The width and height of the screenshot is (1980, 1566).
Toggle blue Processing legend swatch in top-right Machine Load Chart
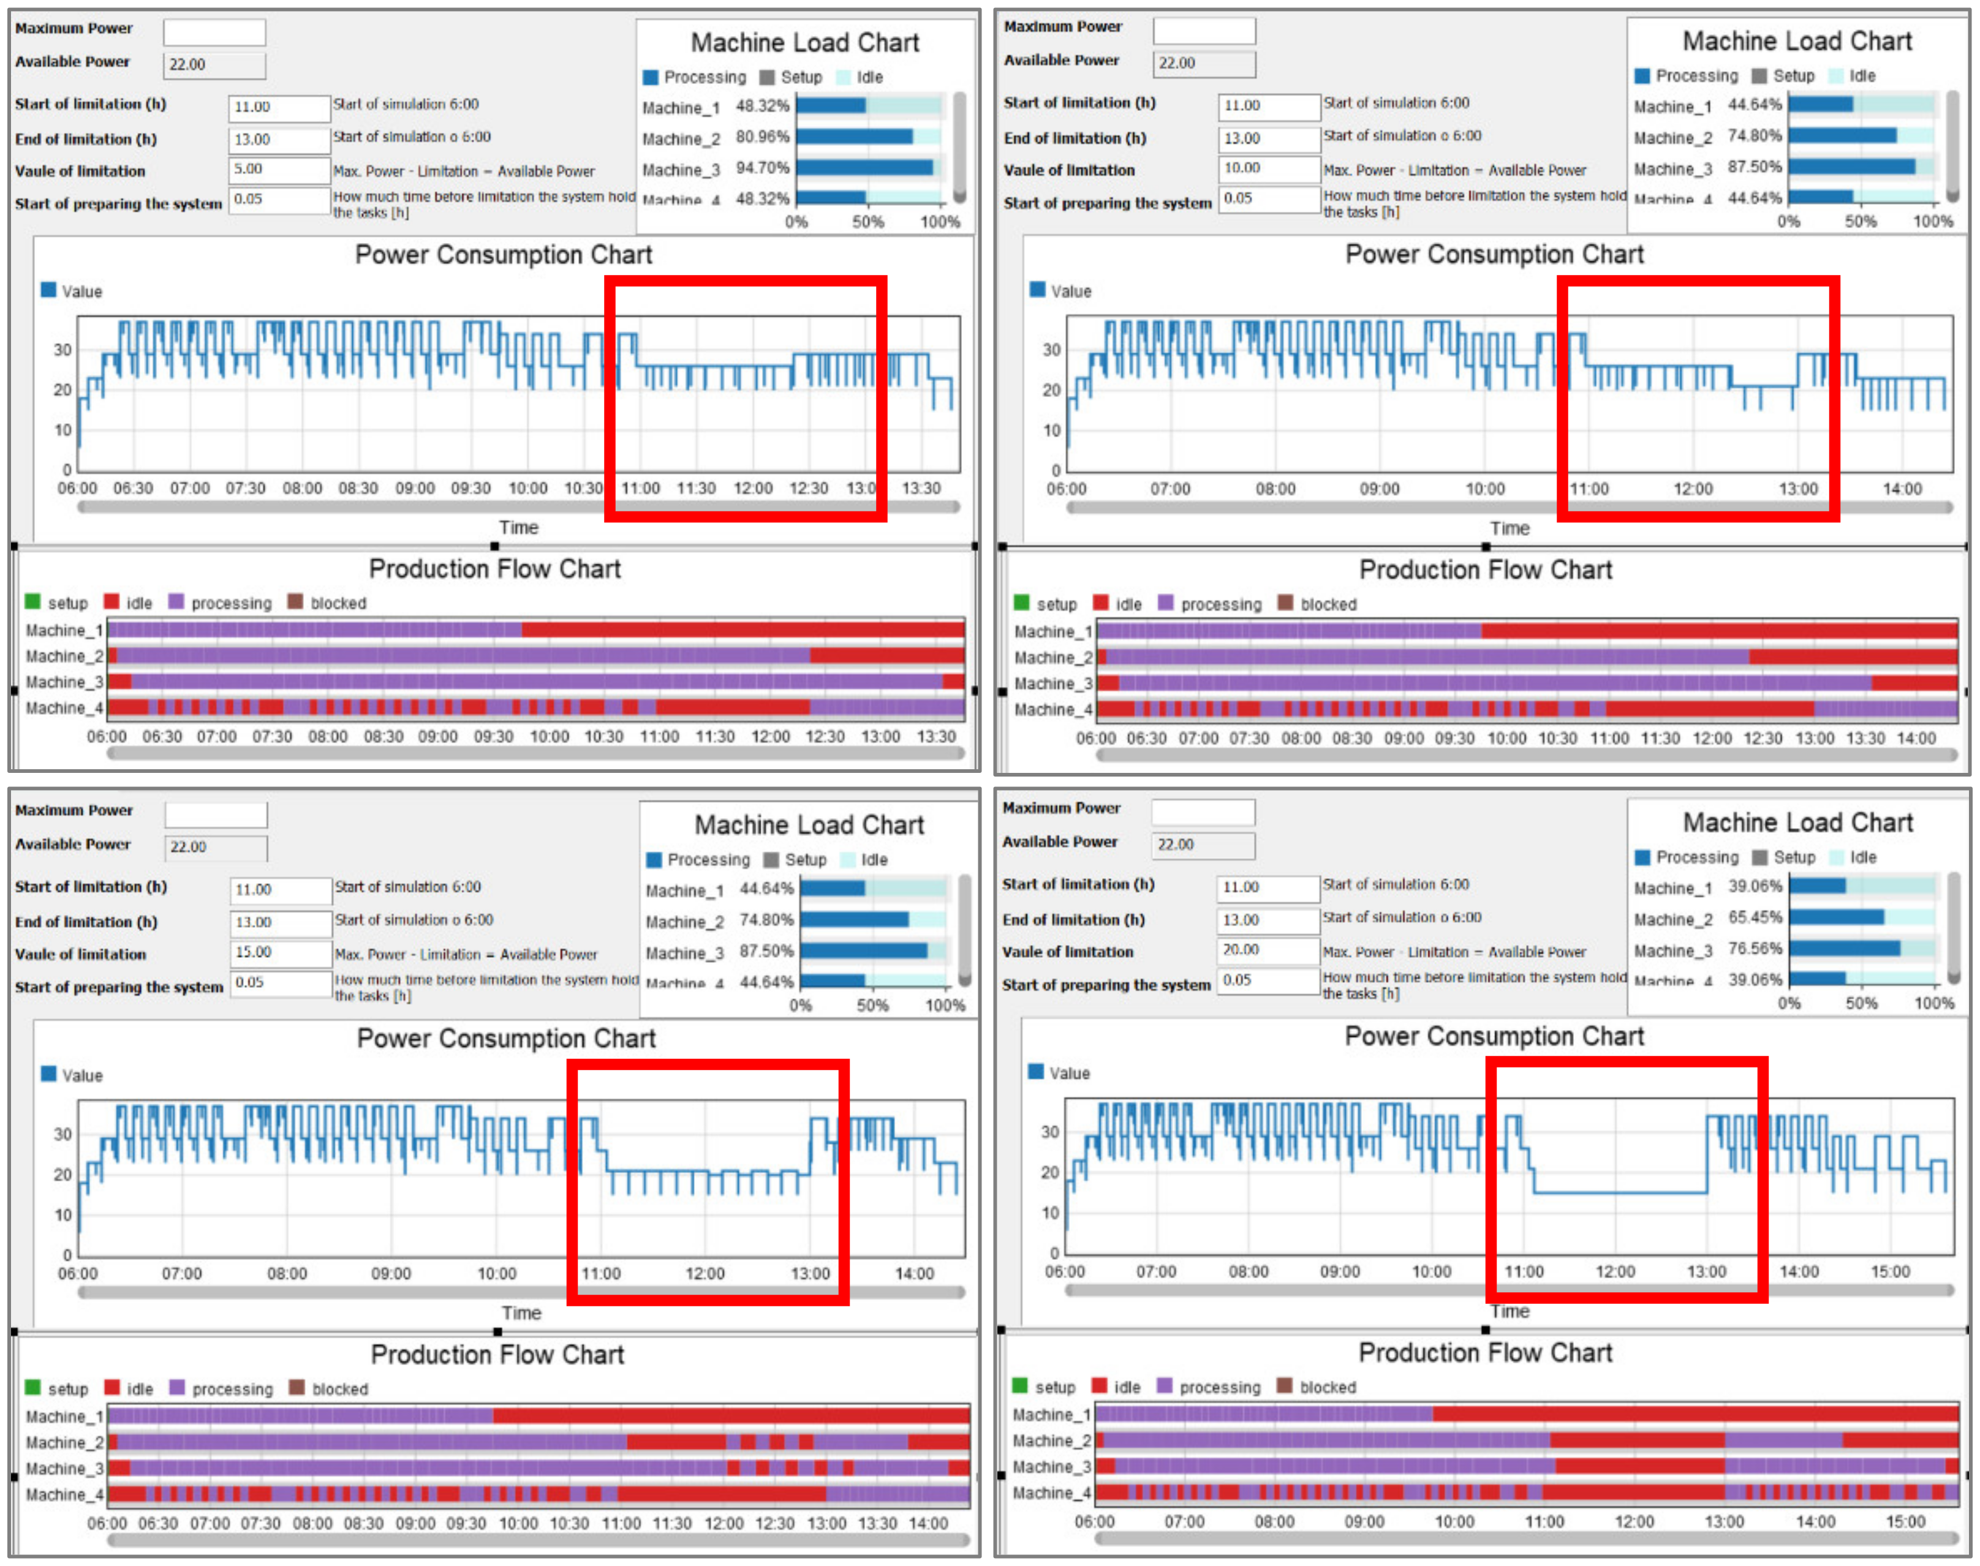(1642, 75)
